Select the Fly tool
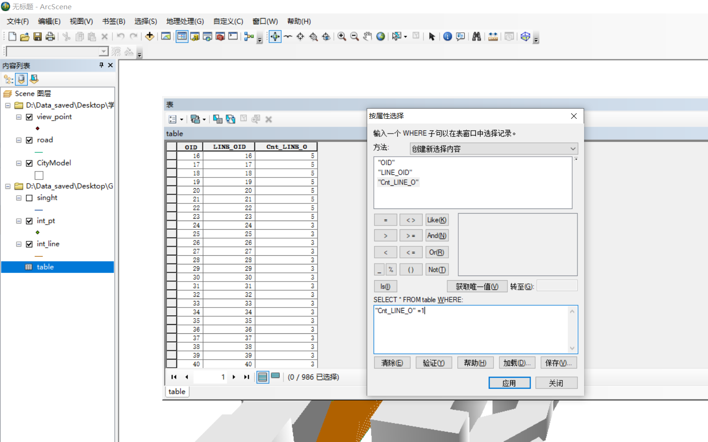Viewport: 708px width, 442px height. click(x=288, y=37)
